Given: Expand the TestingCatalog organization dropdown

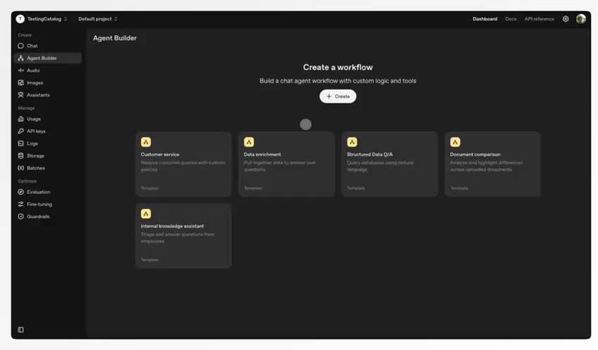Looking at the screenshot, I should (x=42, y=19).
